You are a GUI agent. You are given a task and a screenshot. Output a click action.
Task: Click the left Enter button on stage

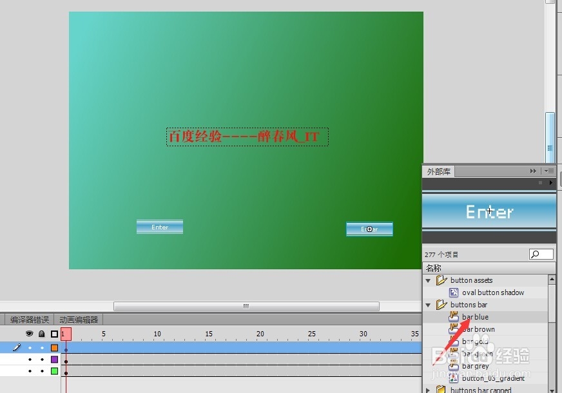coord(159,226)
